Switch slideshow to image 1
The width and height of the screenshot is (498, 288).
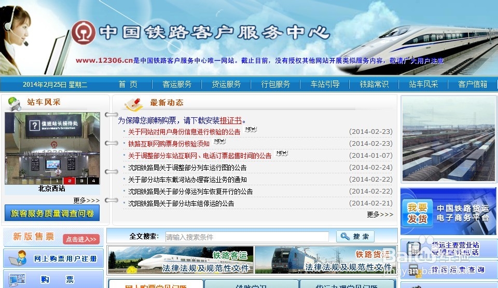57,181
